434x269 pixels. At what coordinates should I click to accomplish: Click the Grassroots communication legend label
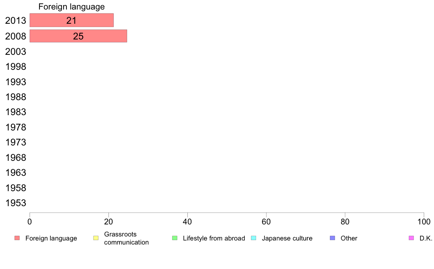coord(126,238)
